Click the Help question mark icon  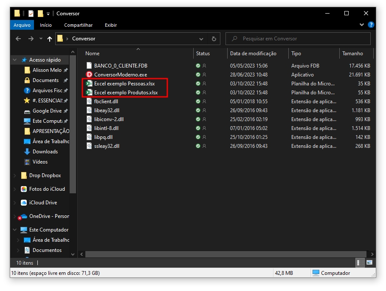(371, 25)
